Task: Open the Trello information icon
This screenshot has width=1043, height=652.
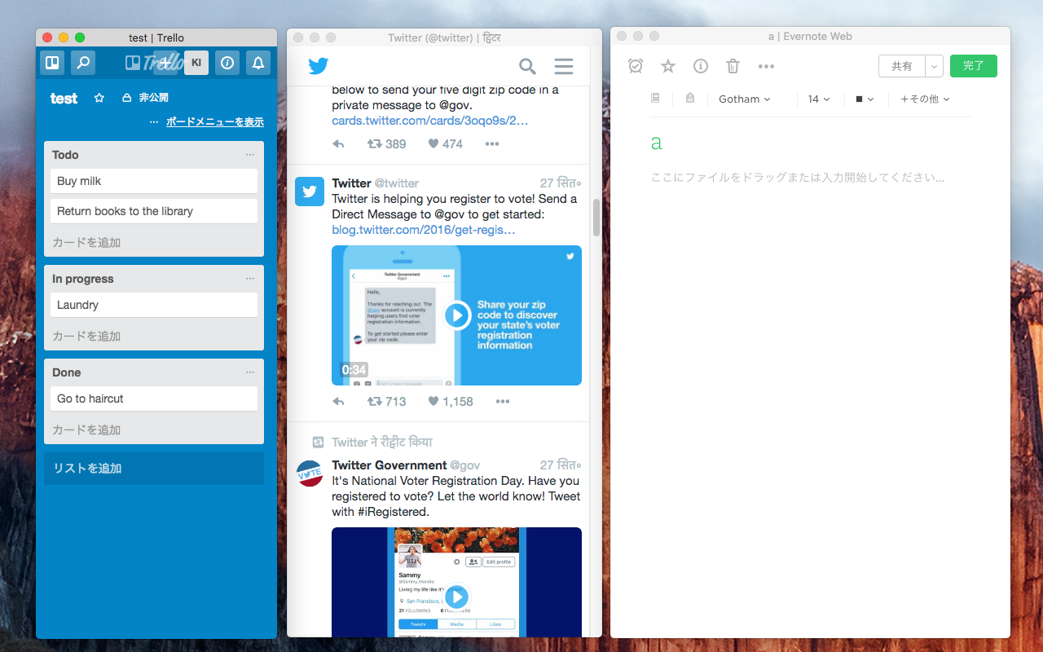Action: pyautogui.click(x=227, y=62)
